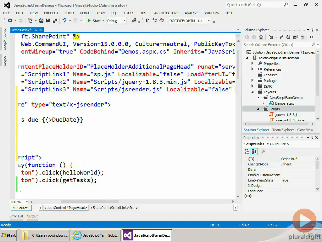Click the Source view button
The height and width of the screenshot is (242, 322).
[x=21, y=208]
